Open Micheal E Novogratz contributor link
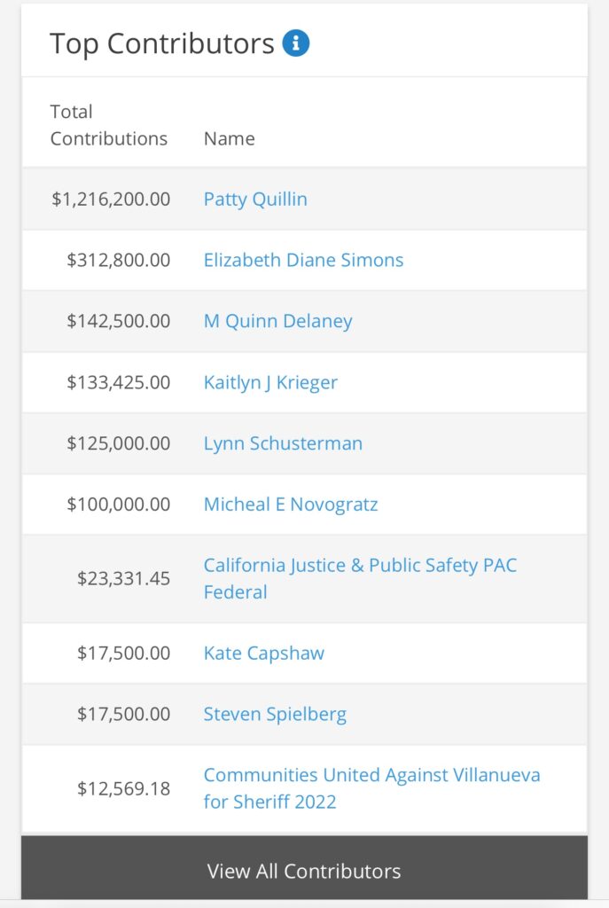 291,505
